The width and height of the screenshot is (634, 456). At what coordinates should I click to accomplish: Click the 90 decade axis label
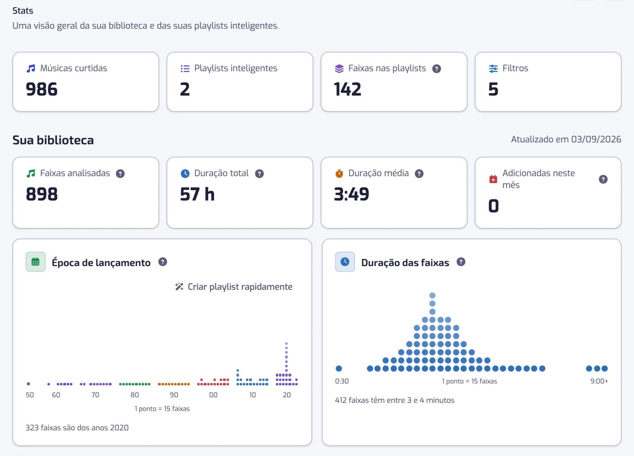point(174,395)
